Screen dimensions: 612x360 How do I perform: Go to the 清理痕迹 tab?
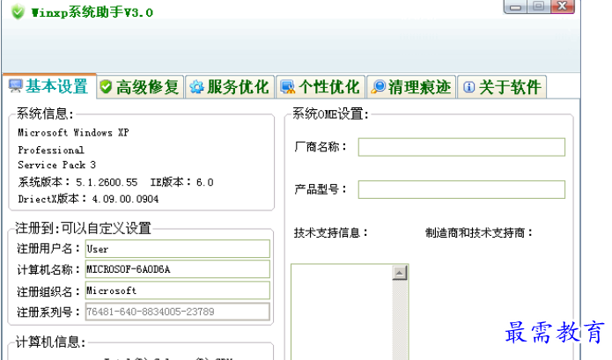pyautogui.click(x=411, y=86)
